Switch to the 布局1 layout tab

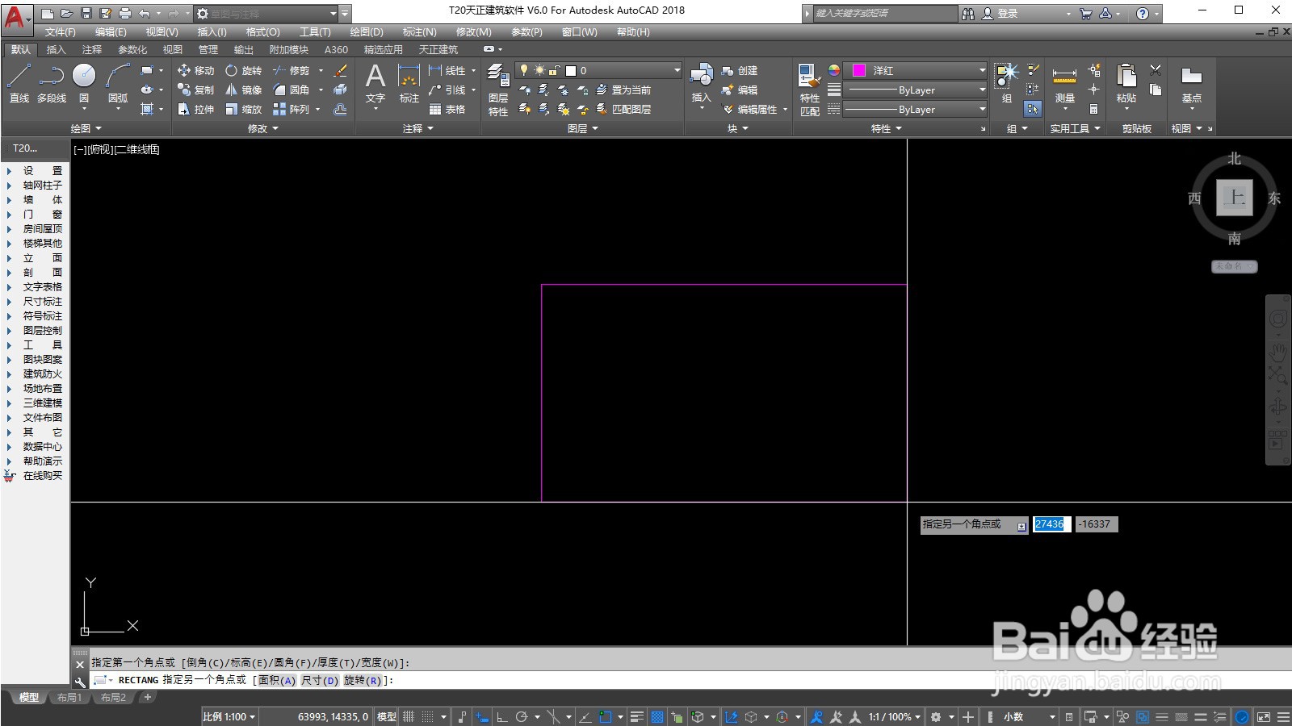pos(69,698)
